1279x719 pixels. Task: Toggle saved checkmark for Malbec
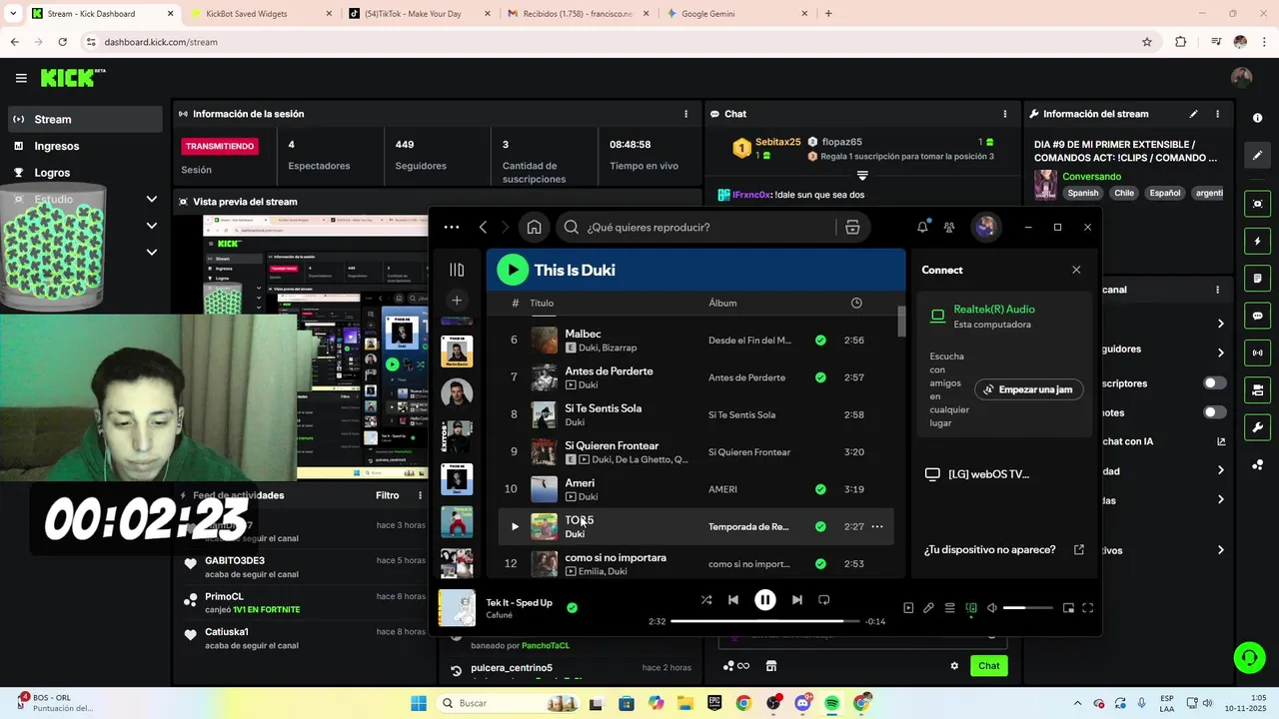click(820, 340)
